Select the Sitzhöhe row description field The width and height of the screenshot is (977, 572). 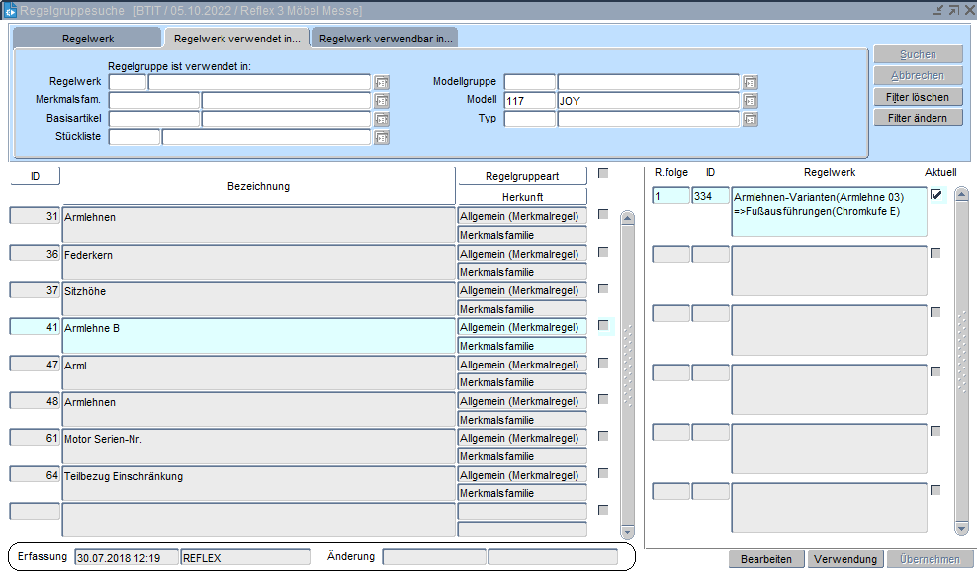[x=257, y=299]
